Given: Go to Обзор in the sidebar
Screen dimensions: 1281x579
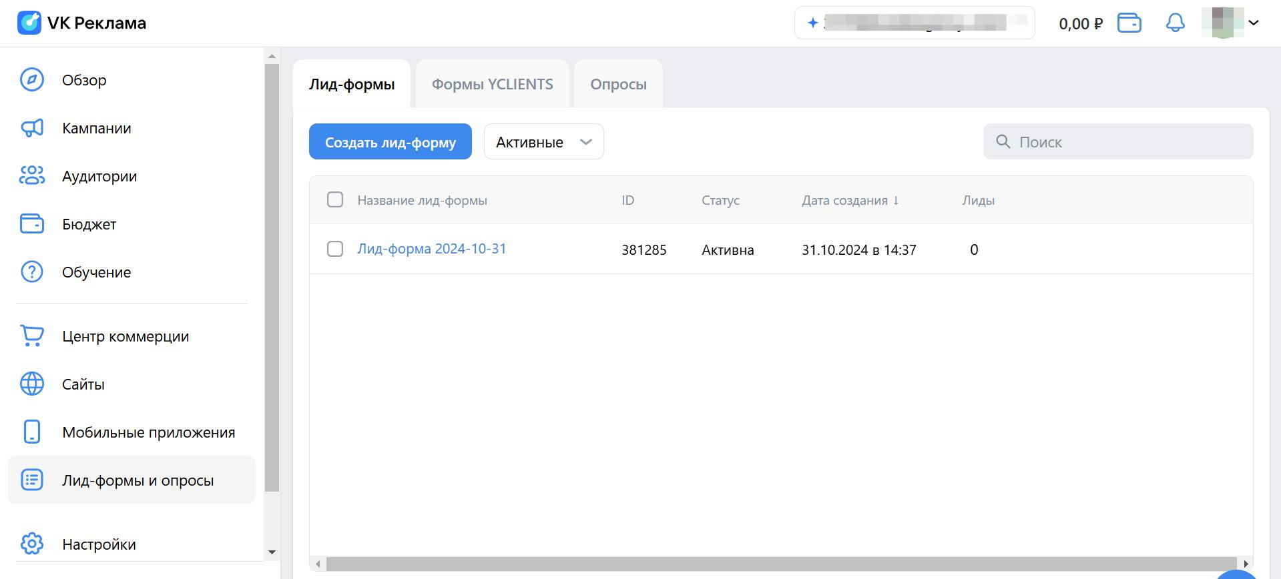Looking at the screenshot, I should click(132, 80).
